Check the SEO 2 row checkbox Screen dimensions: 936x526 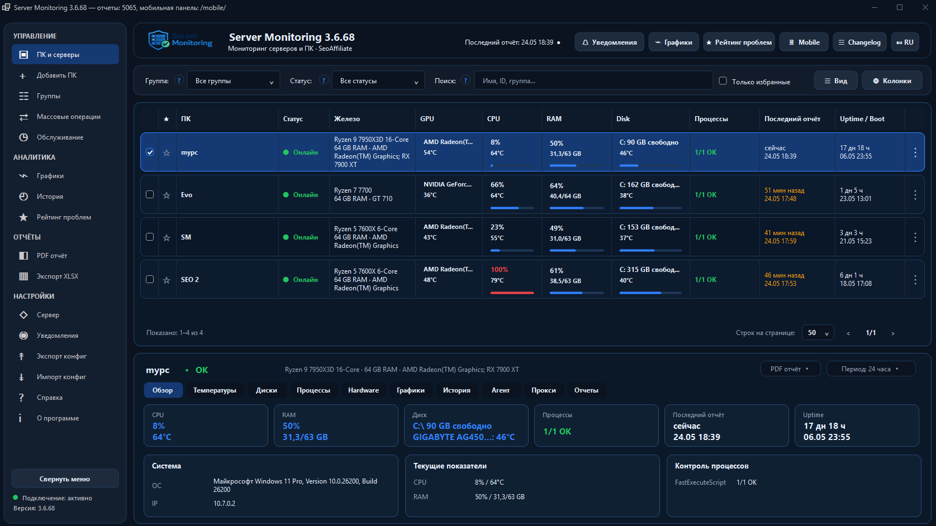coord(150,279)
